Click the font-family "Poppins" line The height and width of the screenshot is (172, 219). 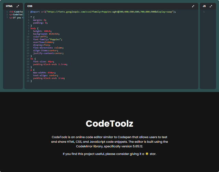tap(48, 39)
